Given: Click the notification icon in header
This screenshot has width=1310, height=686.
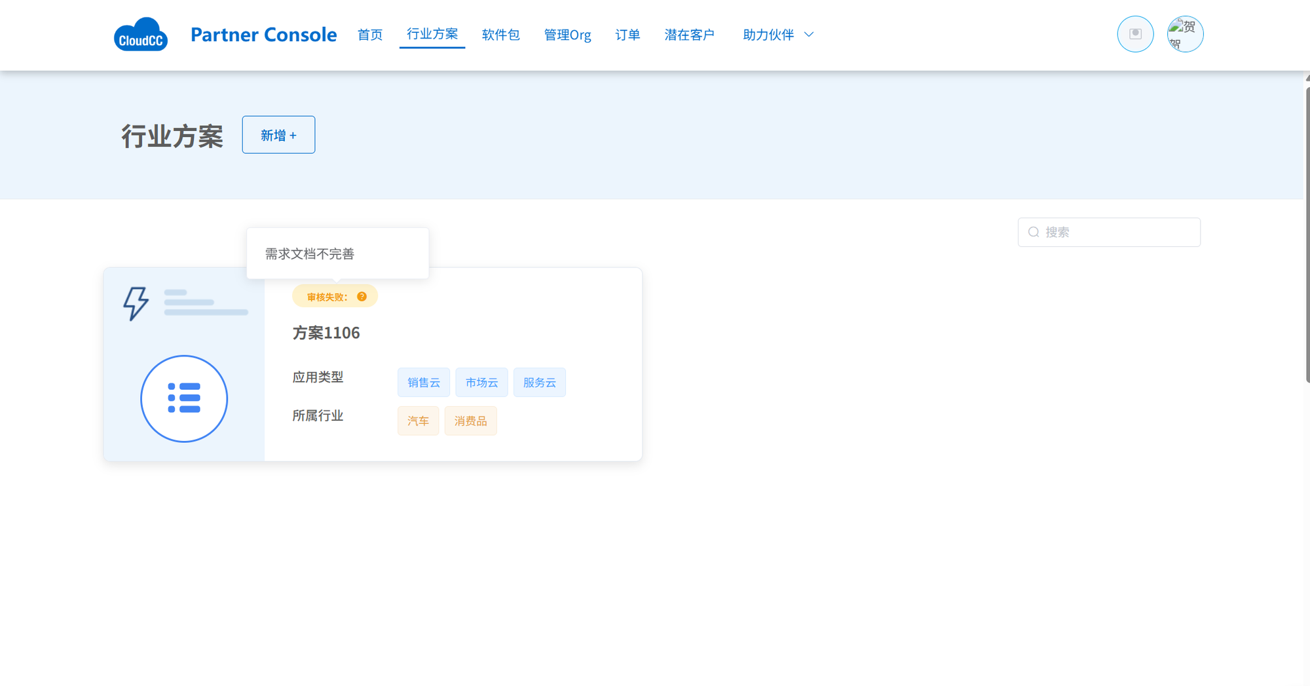Looking at the screenshot, I should [x=1135, y=34].
